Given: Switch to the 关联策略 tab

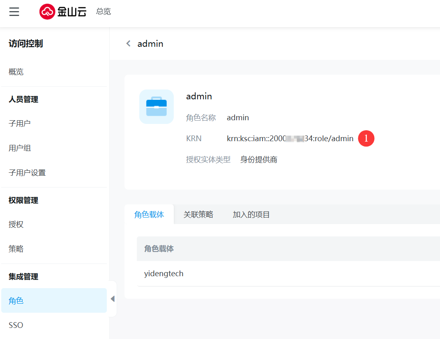Looking at the screenshot, I should coord(198,215).
